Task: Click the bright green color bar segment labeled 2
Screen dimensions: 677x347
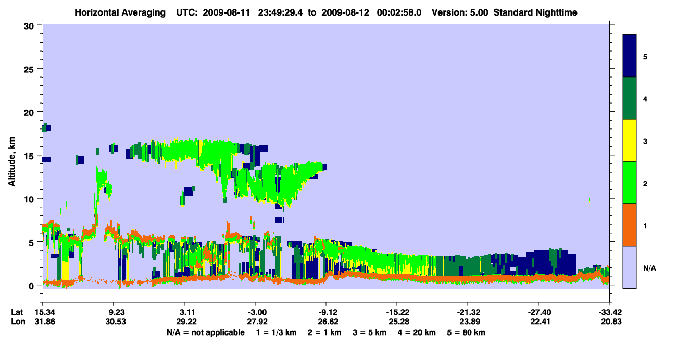Action: [x=630, y=183]
